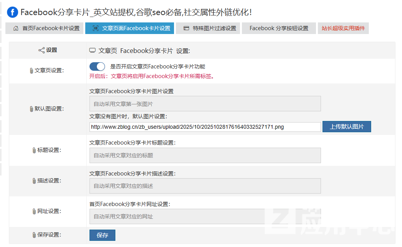This screenshot has width=402, height=247.
Task: Click the orange paperclip icon beside 文章页设置
Action: click(x=32, y=71)
